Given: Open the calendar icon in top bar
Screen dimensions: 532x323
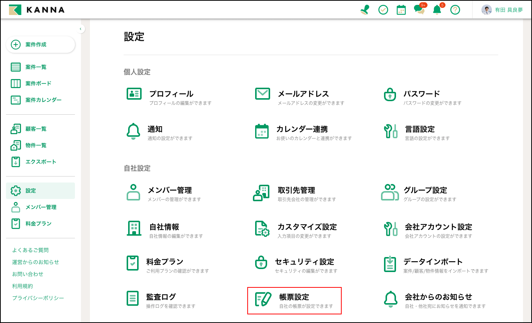Looking at the screenshot, I should (401, 10).
